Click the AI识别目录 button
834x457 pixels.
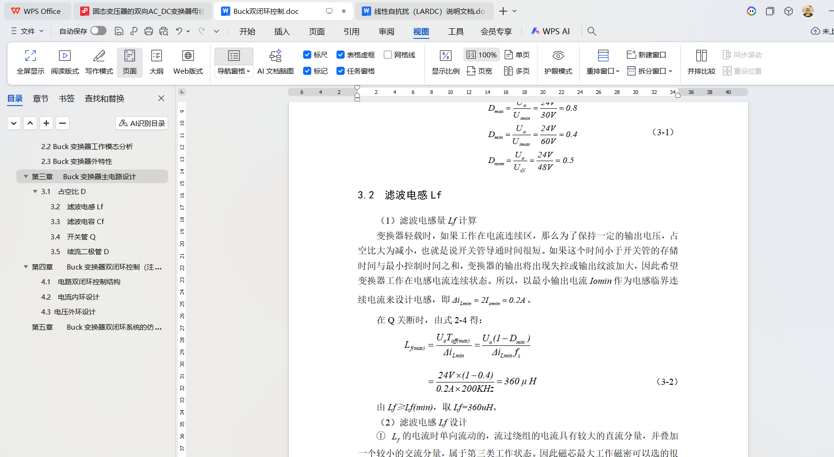(142, 123)
